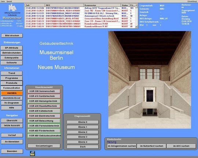Click An Abmelden button
This screenshot has height=158, width=198.
point(12,142)
